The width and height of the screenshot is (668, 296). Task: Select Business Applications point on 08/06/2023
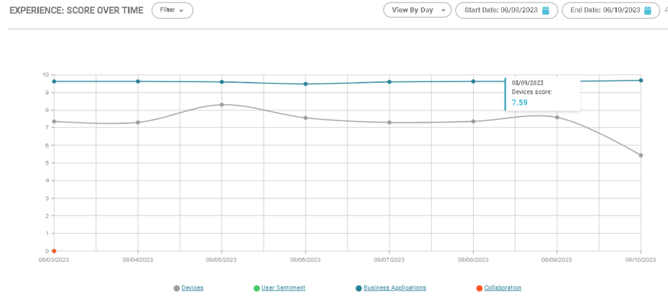click(305, 84)
